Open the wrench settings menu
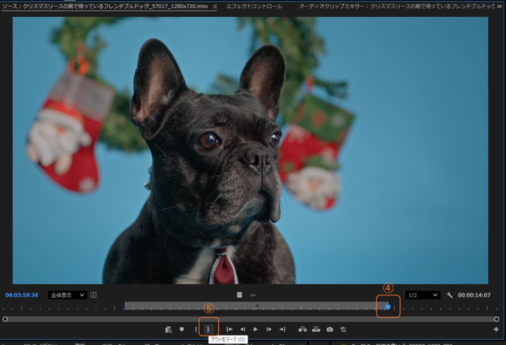506x345 pixels. click(x=449, y=295)
